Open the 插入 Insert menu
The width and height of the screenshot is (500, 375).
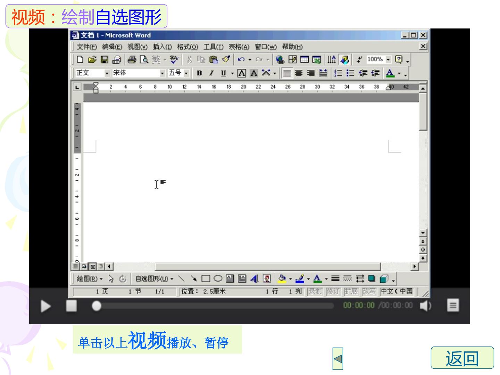click(162, 47)
